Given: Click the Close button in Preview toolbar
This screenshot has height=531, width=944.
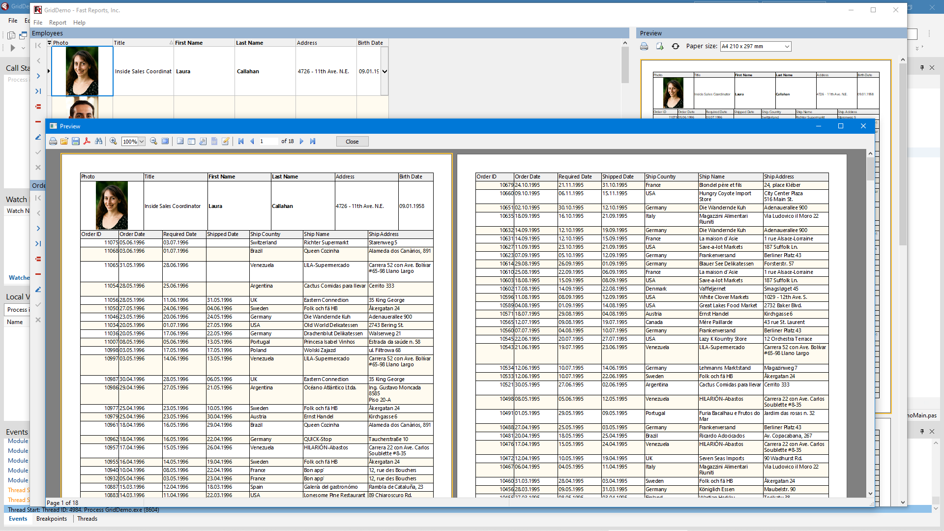Looking at the screenshot, I should tap(352, 142).
